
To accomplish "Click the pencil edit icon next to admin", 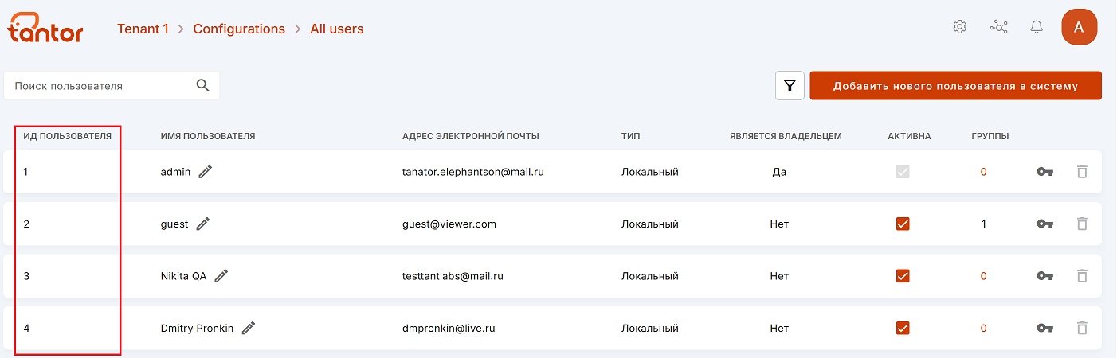I will coord(206,172).
